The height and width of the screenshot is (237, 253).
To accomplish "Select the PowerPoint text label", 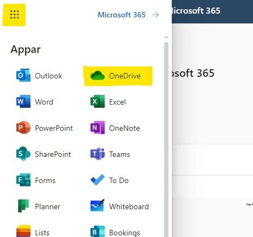I will [x=54, y=128].
